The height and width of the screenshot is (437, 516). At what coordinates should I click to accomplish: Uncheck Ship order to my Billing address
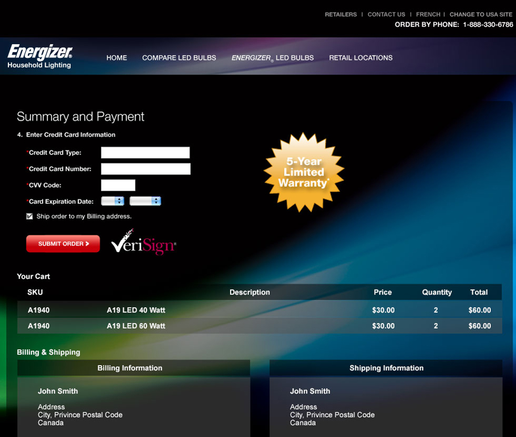(x=29, y=216)
